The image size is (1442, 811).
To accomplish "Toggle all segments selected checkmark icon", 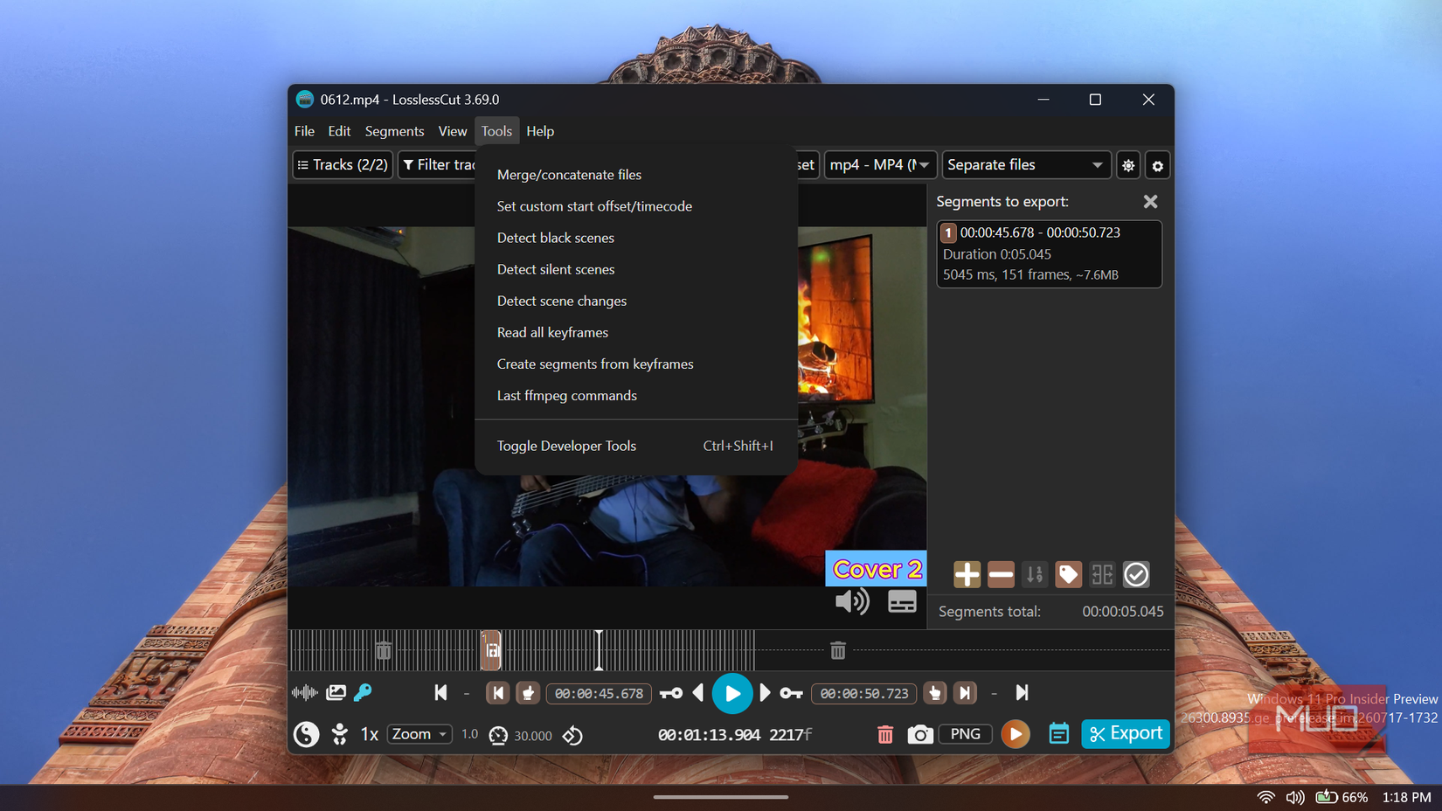I will click(1136, 574).
